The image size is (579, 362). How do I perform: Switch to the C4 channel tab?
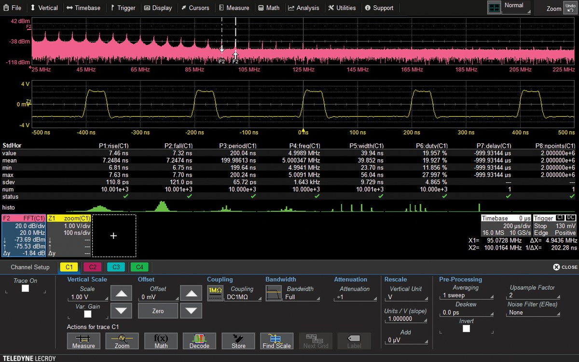(139, 267)
